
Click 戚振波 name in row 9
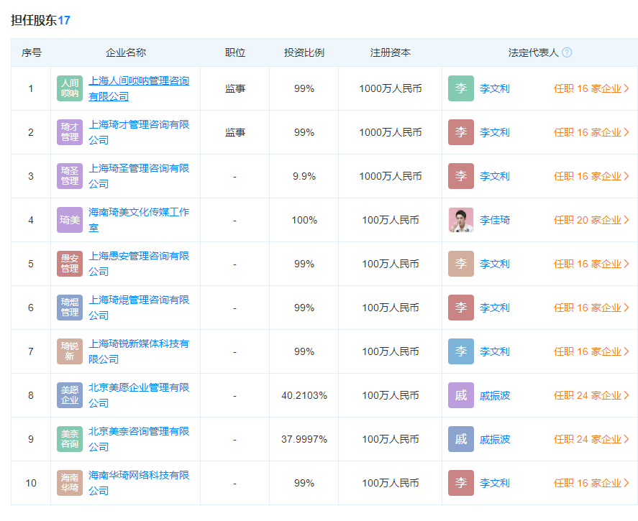tap(495, 439)
